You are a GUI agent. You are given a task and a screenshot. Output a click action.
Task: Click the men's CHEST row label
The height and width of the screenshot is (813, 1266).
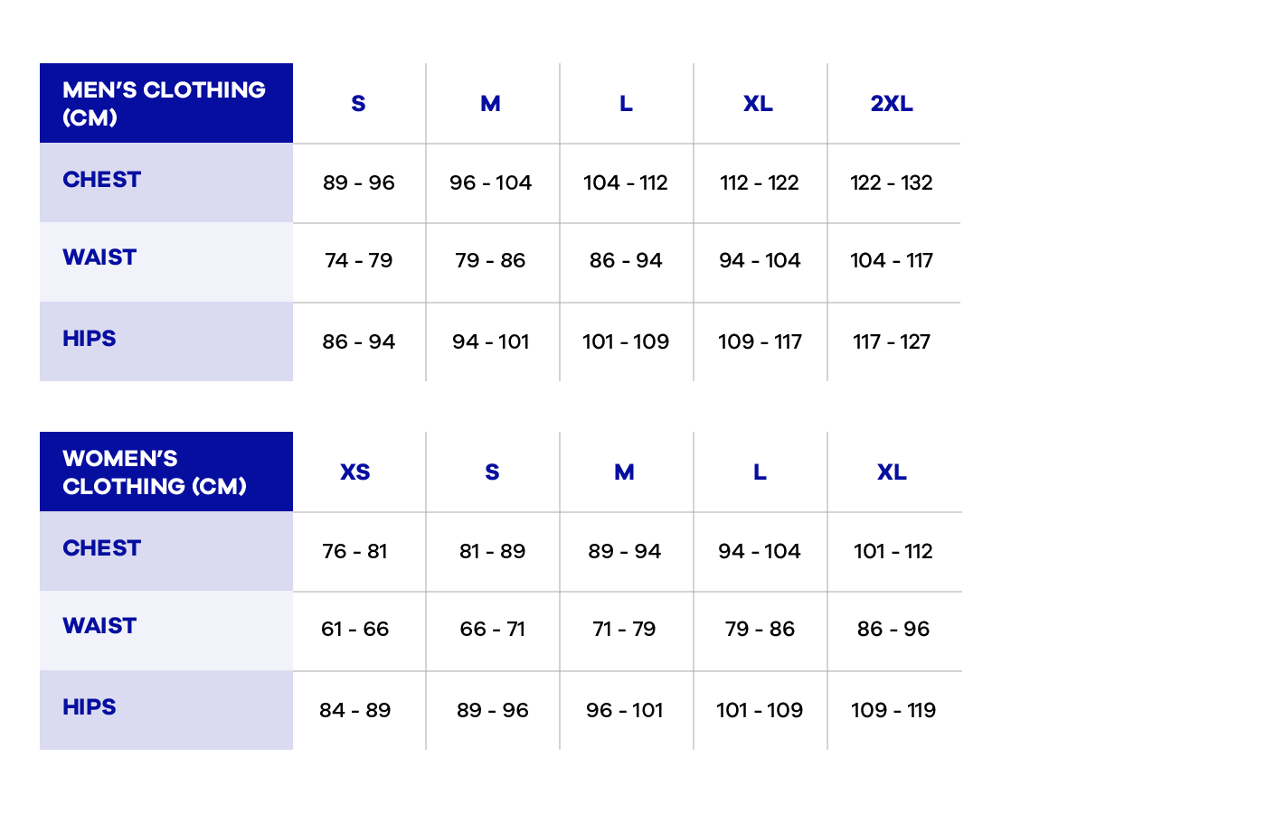tap(102, 180)
